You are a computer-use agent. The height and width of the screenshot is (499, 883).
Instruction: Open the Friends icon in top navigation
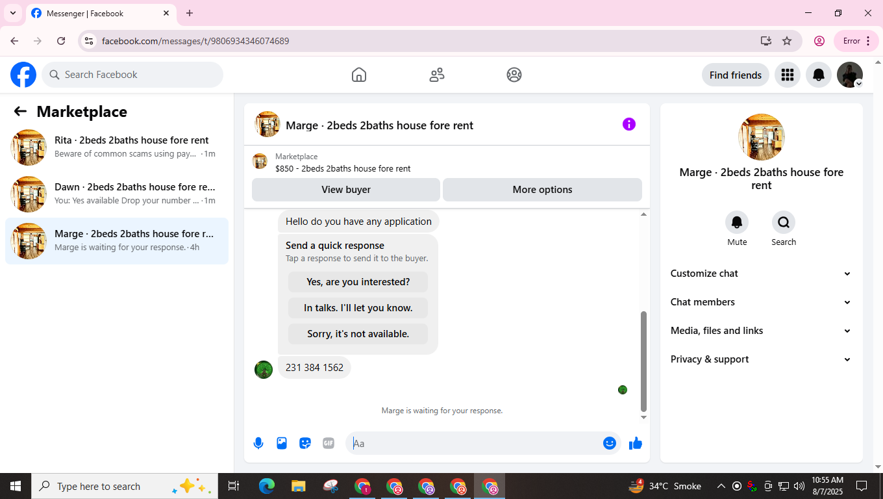(437, 75)
